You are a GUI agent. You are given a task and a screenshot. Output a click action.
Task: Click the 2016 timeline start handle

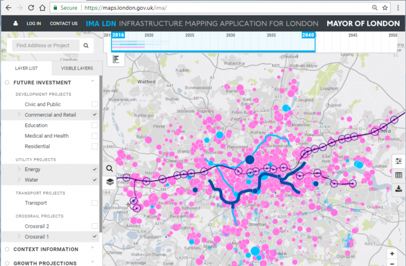pyautogui.click(x=118, y=35)
